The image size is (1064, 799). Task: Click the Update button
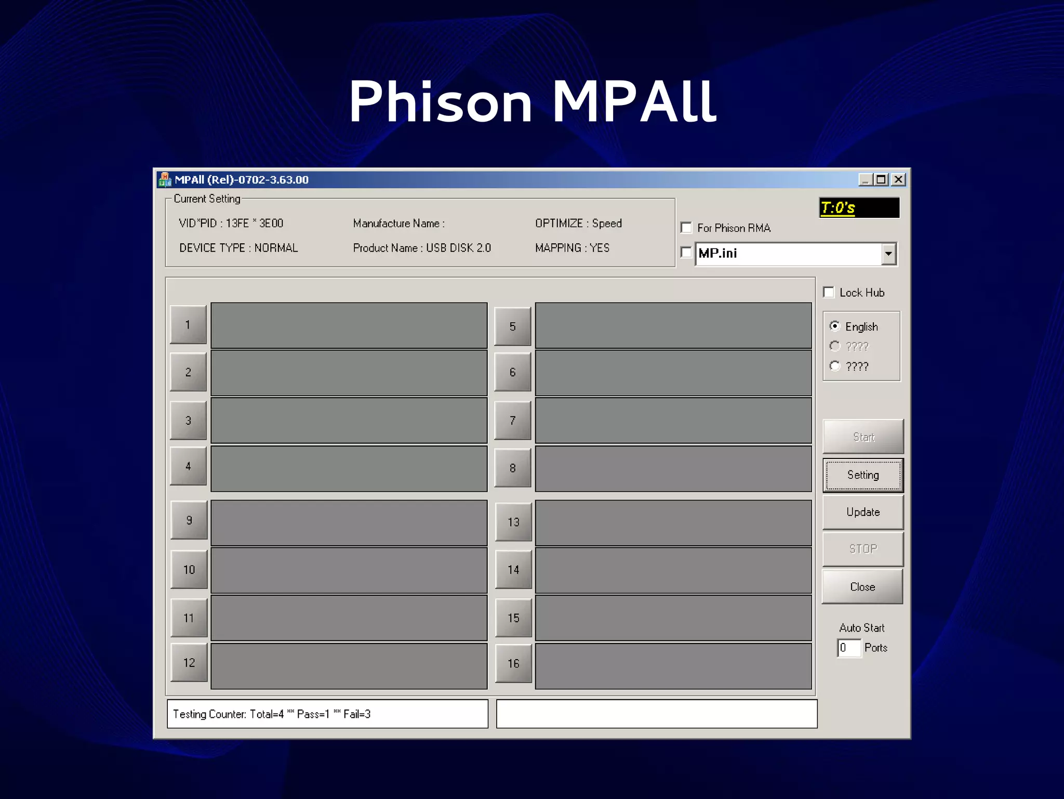pos(863,512)
